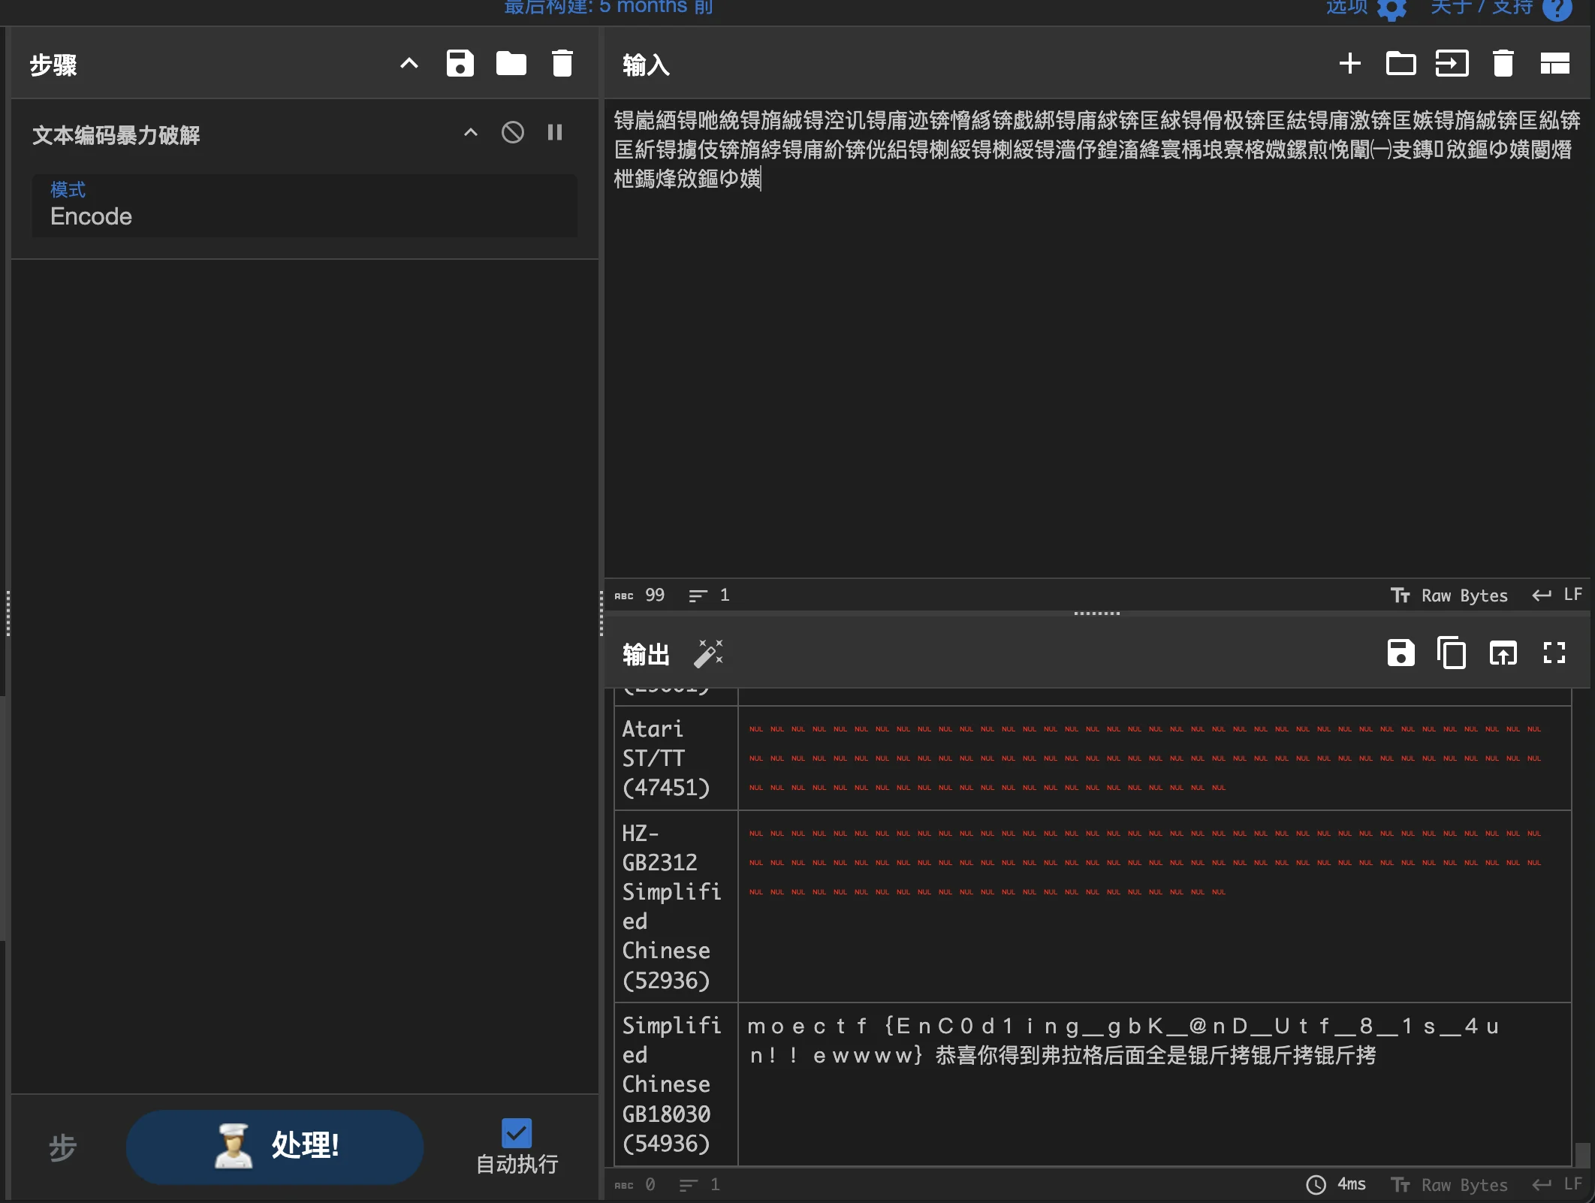Viewport: 1595px width, 1203px height.
Task: Add a new input tab
Action: point(1349,64)
